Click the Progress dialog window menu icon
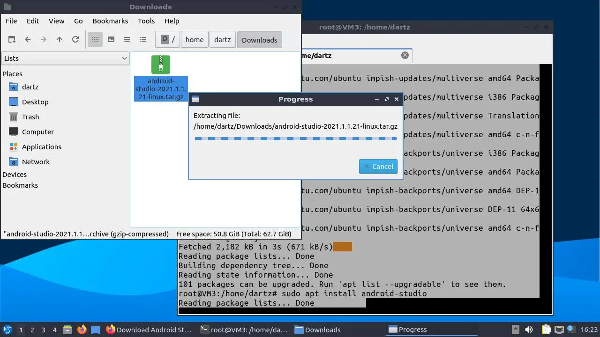Screen dimensions: 600x337 (x=196, y=99)
